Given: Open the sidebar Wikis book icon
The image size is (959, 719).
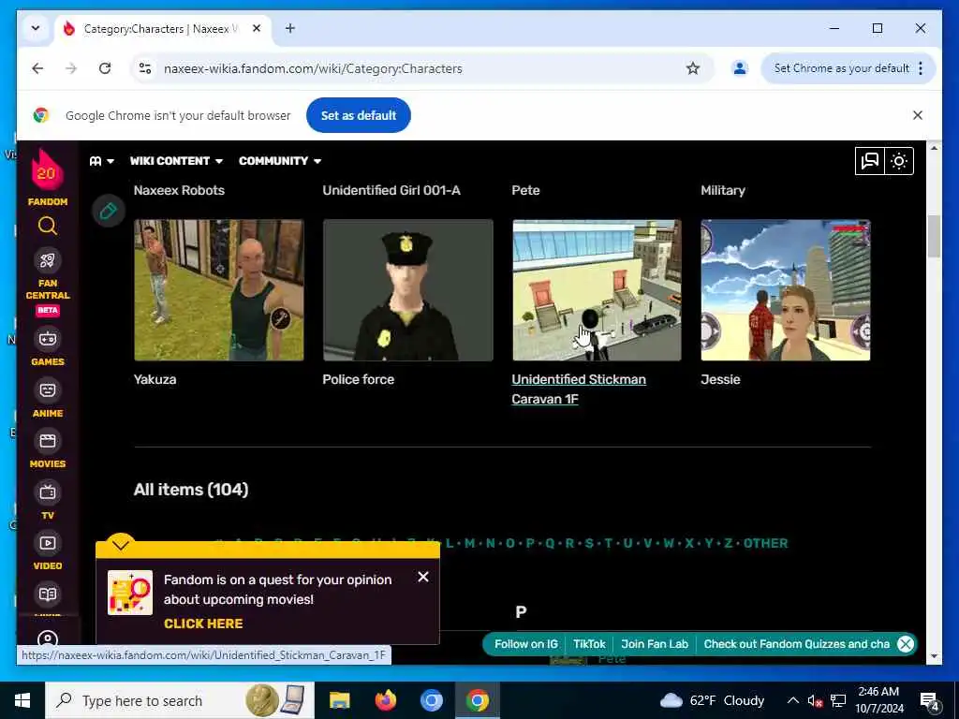Looking at the screenshot, I should (47, 594).
